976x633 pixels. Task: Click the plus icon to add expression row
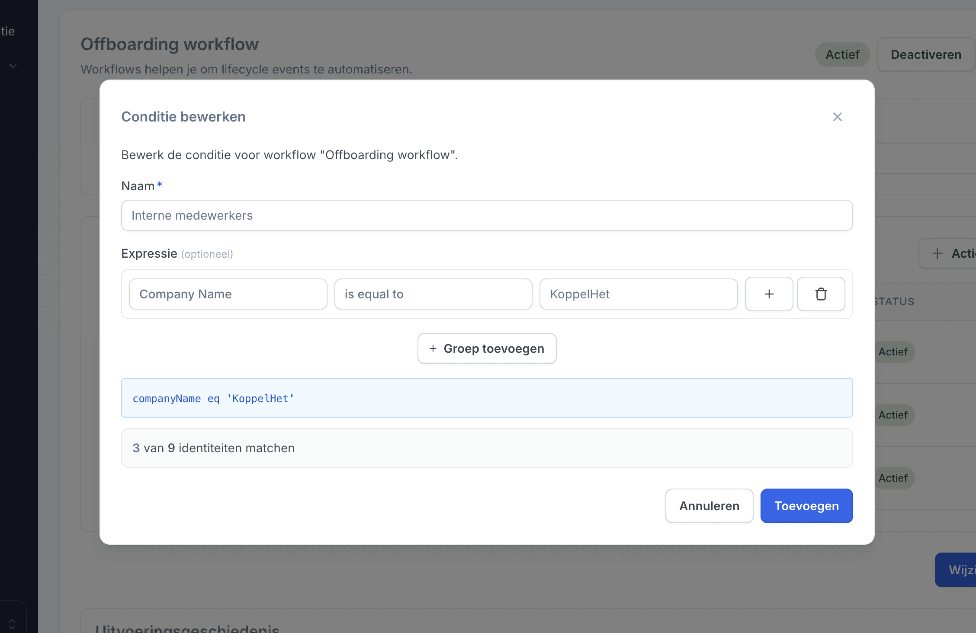pyautogui.click(x=769, y=294)
